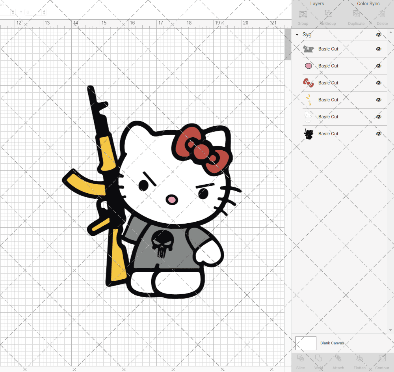Click the UnGroup icon

328,14
